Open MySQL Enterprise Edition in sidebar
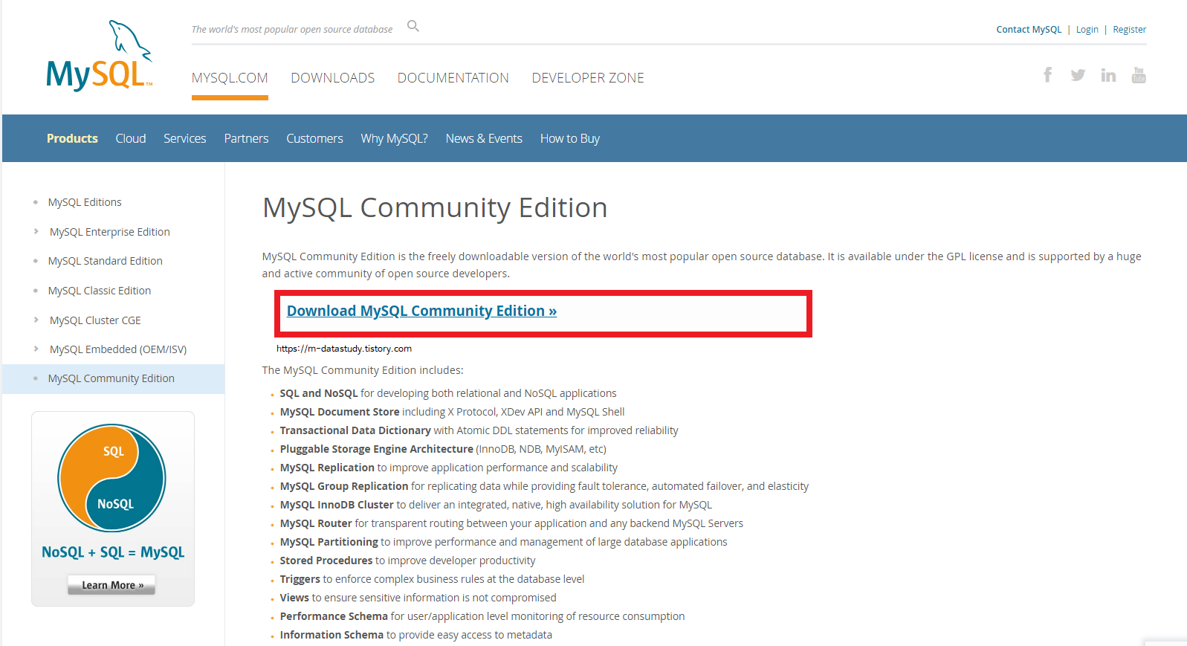The image size is (1187, 646). click(110, 232)
